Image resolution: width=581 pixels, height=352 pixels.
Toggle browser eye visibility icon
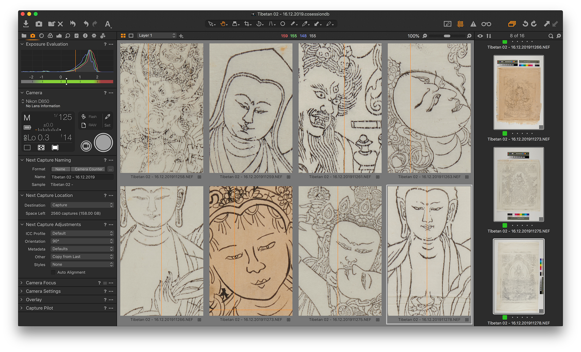(x=480, y=36)
